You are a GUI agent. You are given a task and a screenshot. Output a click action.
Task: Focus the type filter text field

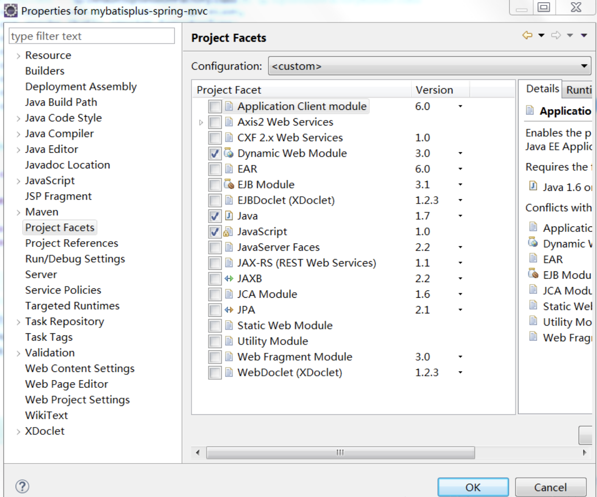coord(92,36)
